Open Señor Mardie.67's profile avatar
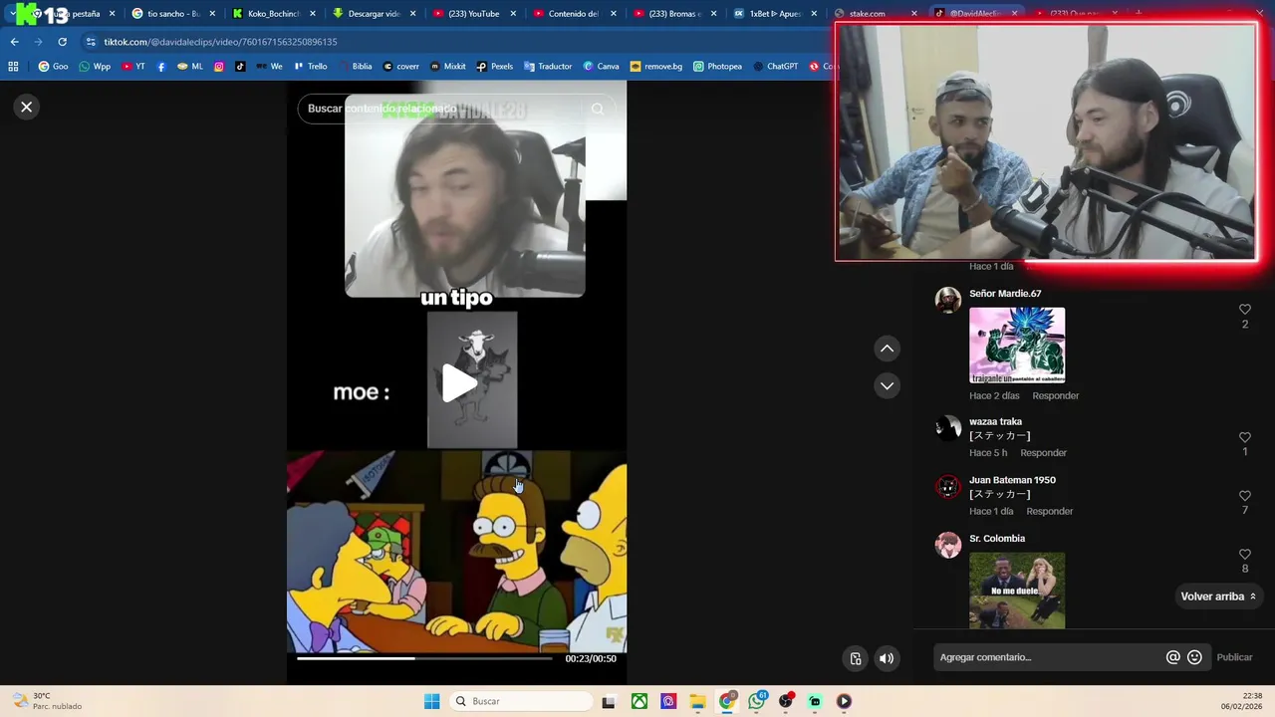This screenshot has width=1275, height=717. click(x=948, y=300)
